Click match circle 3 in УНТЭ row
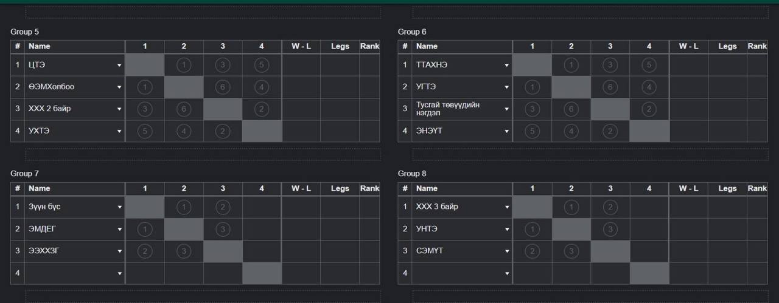 [610, 230]
